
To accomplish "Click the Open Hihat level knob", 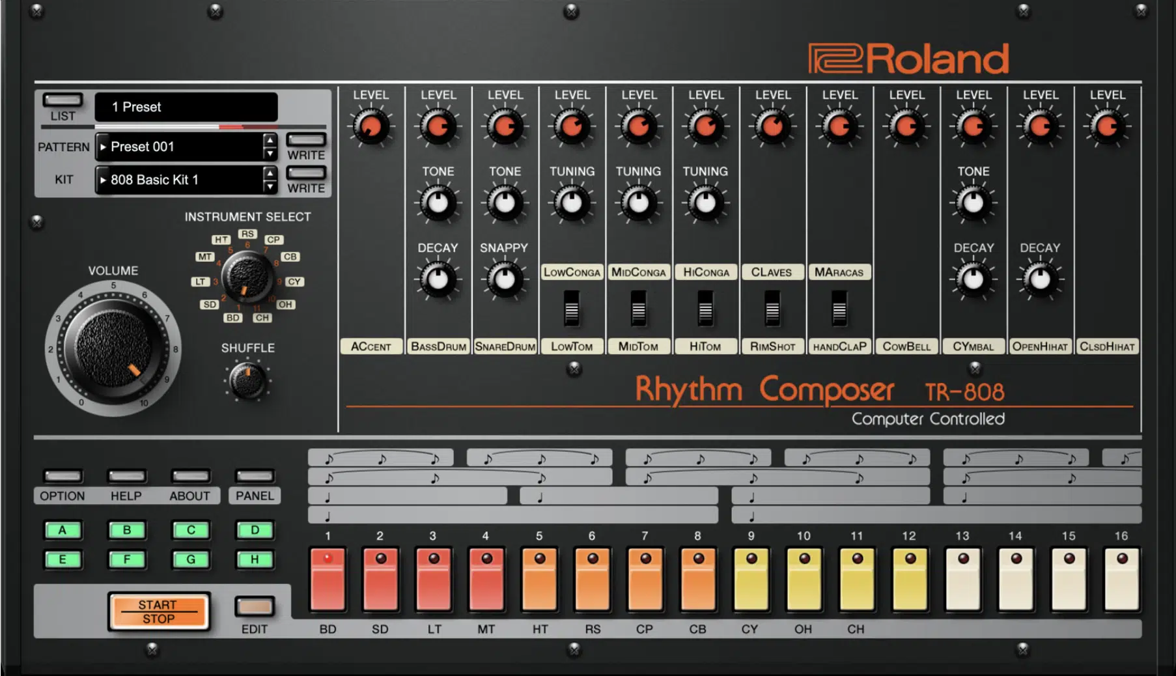I will (1041, 126).
